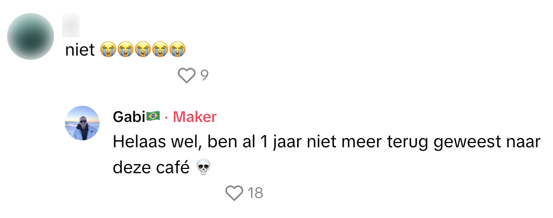Click the blurred username above "niet"
The height and width of the screenshot is (218, 553).
point(71,25)
